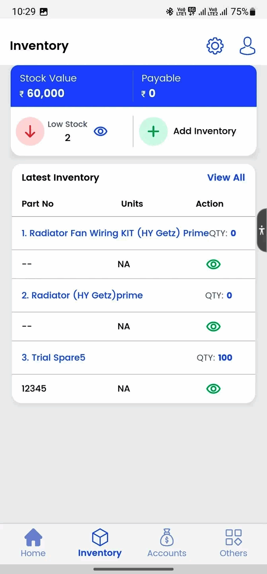
Task: Tap the green plus Add Inventory icon
Action: (153, 132)
